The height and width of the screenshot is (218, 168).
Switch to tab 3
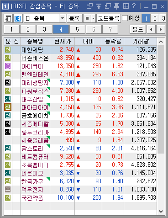(45, 29)
